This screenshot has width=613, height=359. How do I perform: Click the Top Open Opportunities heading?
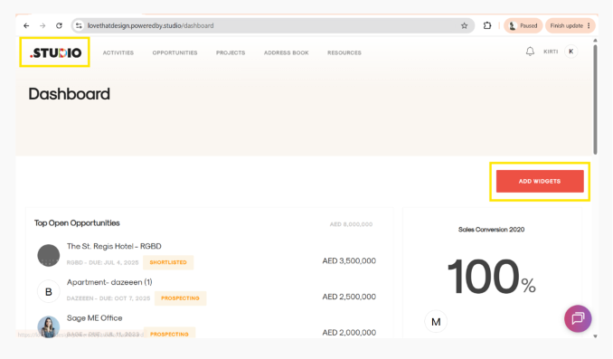pos(77,223)
